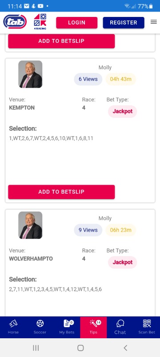Tap the 4Racing logo
This screenshot has width=160, height=357.
tap(40, 22)
